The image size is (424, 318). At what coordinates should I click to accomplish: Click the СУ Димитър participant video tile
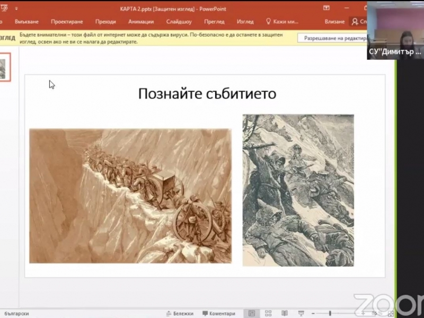(395, 30)
